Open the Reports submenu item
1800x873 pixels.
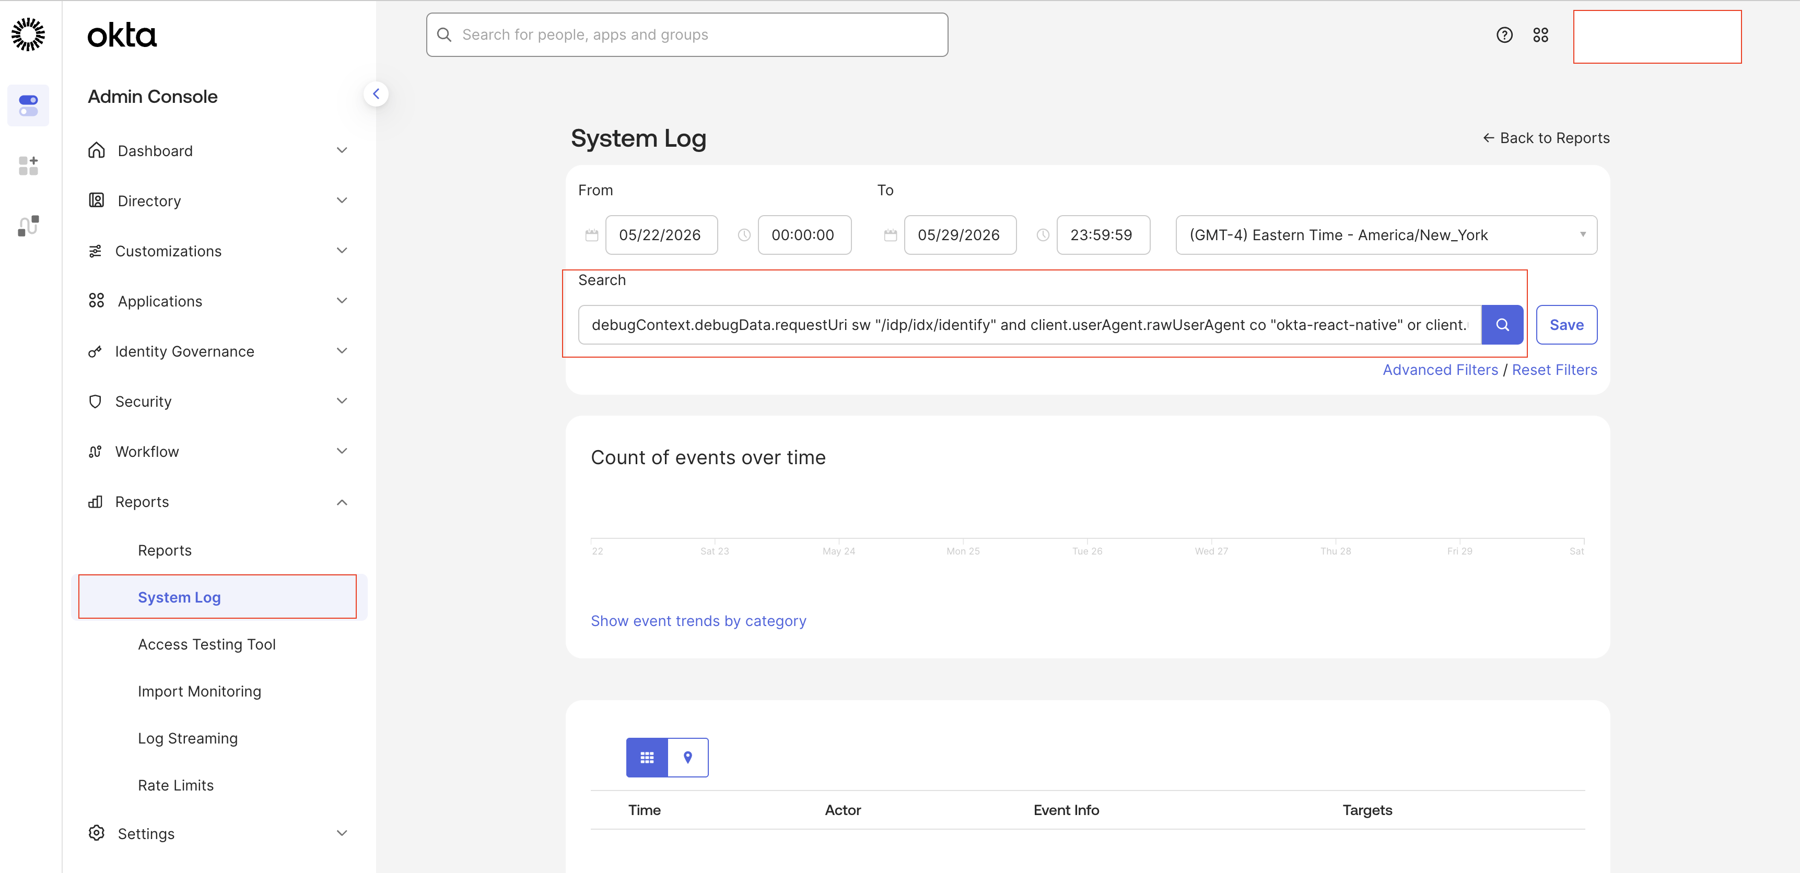click(x=165, y=550)
